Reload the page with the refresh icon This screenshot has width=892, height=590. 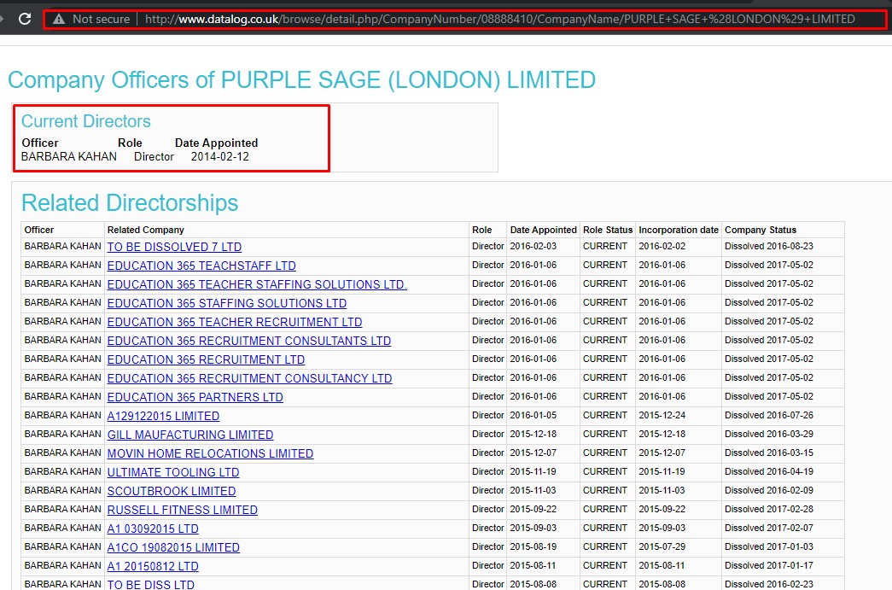pyautogui.click(x=25, y=19)
